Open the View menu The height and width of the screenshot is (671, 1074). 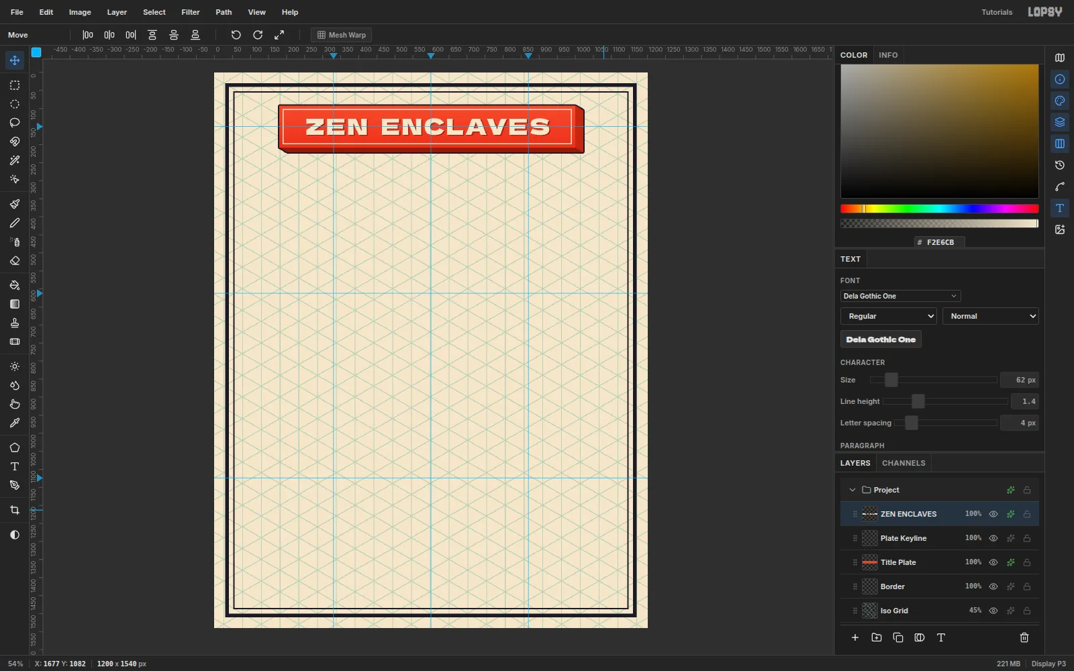tap(257, 12)
